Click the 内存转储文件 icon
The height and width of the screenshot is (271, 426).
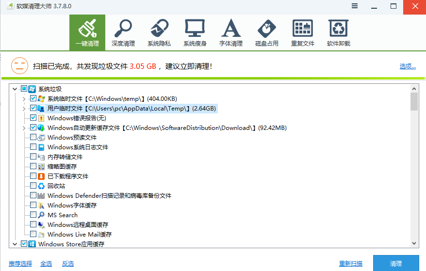click(41, 157)
